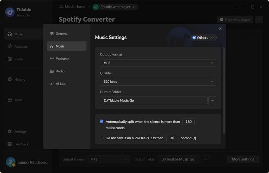
Task: Click the switch icon beside Spotify web player
Action: [x=133, y=7]
